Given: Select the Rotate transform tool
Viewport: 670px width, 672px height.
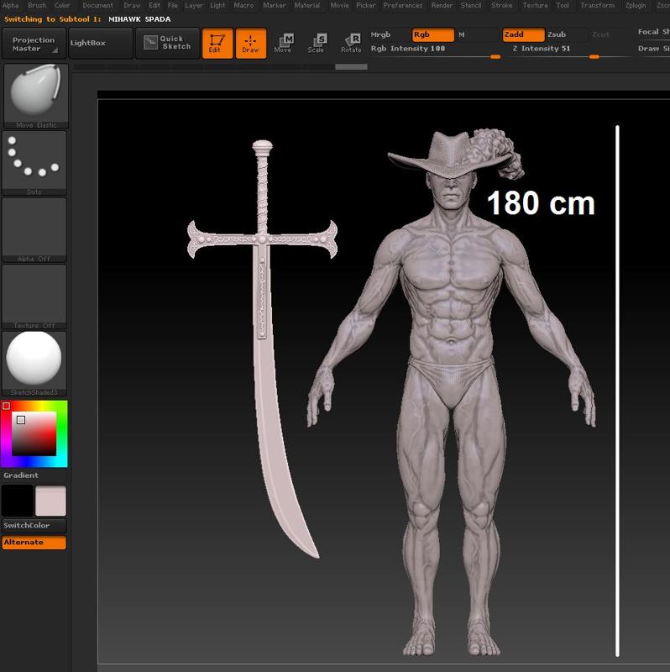Looking at the screenshot, I should click(351, 44).
